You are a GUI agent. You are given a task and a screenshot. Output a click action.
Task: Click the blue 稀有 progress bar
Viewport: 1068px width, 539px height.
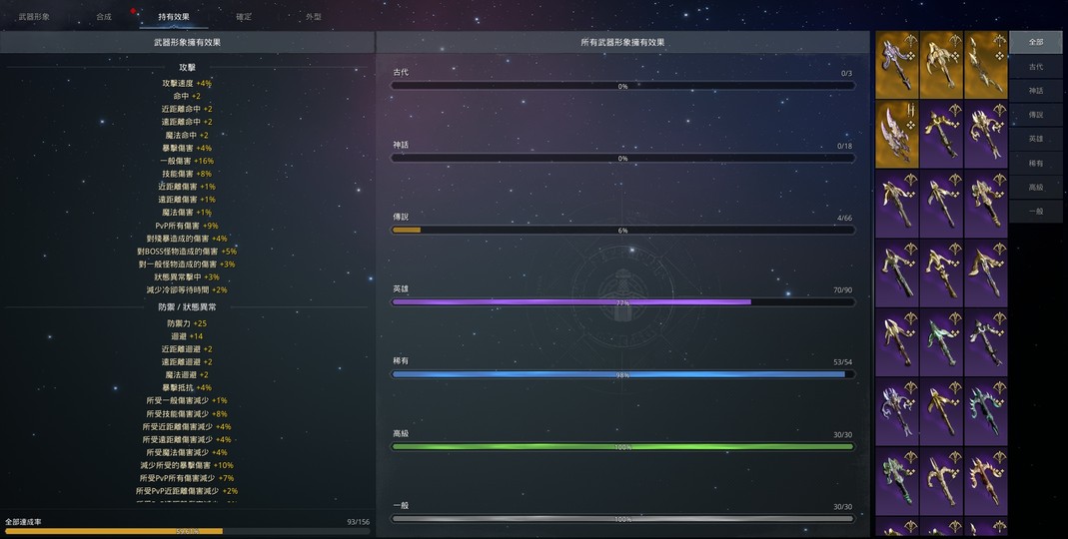point(622,374)
